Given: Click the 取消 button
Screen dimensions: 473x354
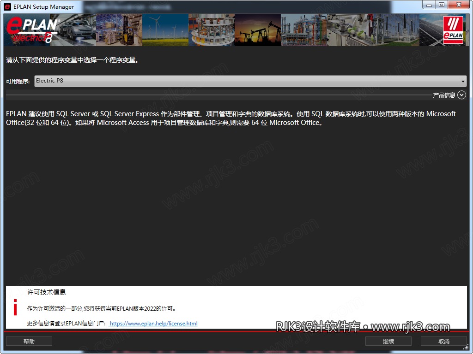Looking at the screenshot, I should coord(444,342).
